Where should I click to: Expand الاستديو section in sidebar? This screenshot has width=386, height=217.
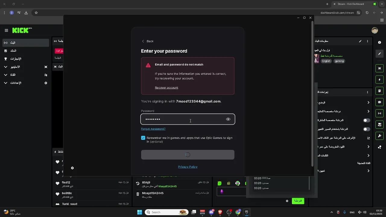tap(5, 67)
